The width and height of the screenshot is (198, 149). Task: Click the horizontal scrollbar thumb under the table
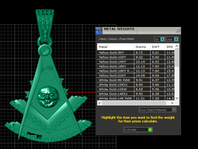click(134, 103)
